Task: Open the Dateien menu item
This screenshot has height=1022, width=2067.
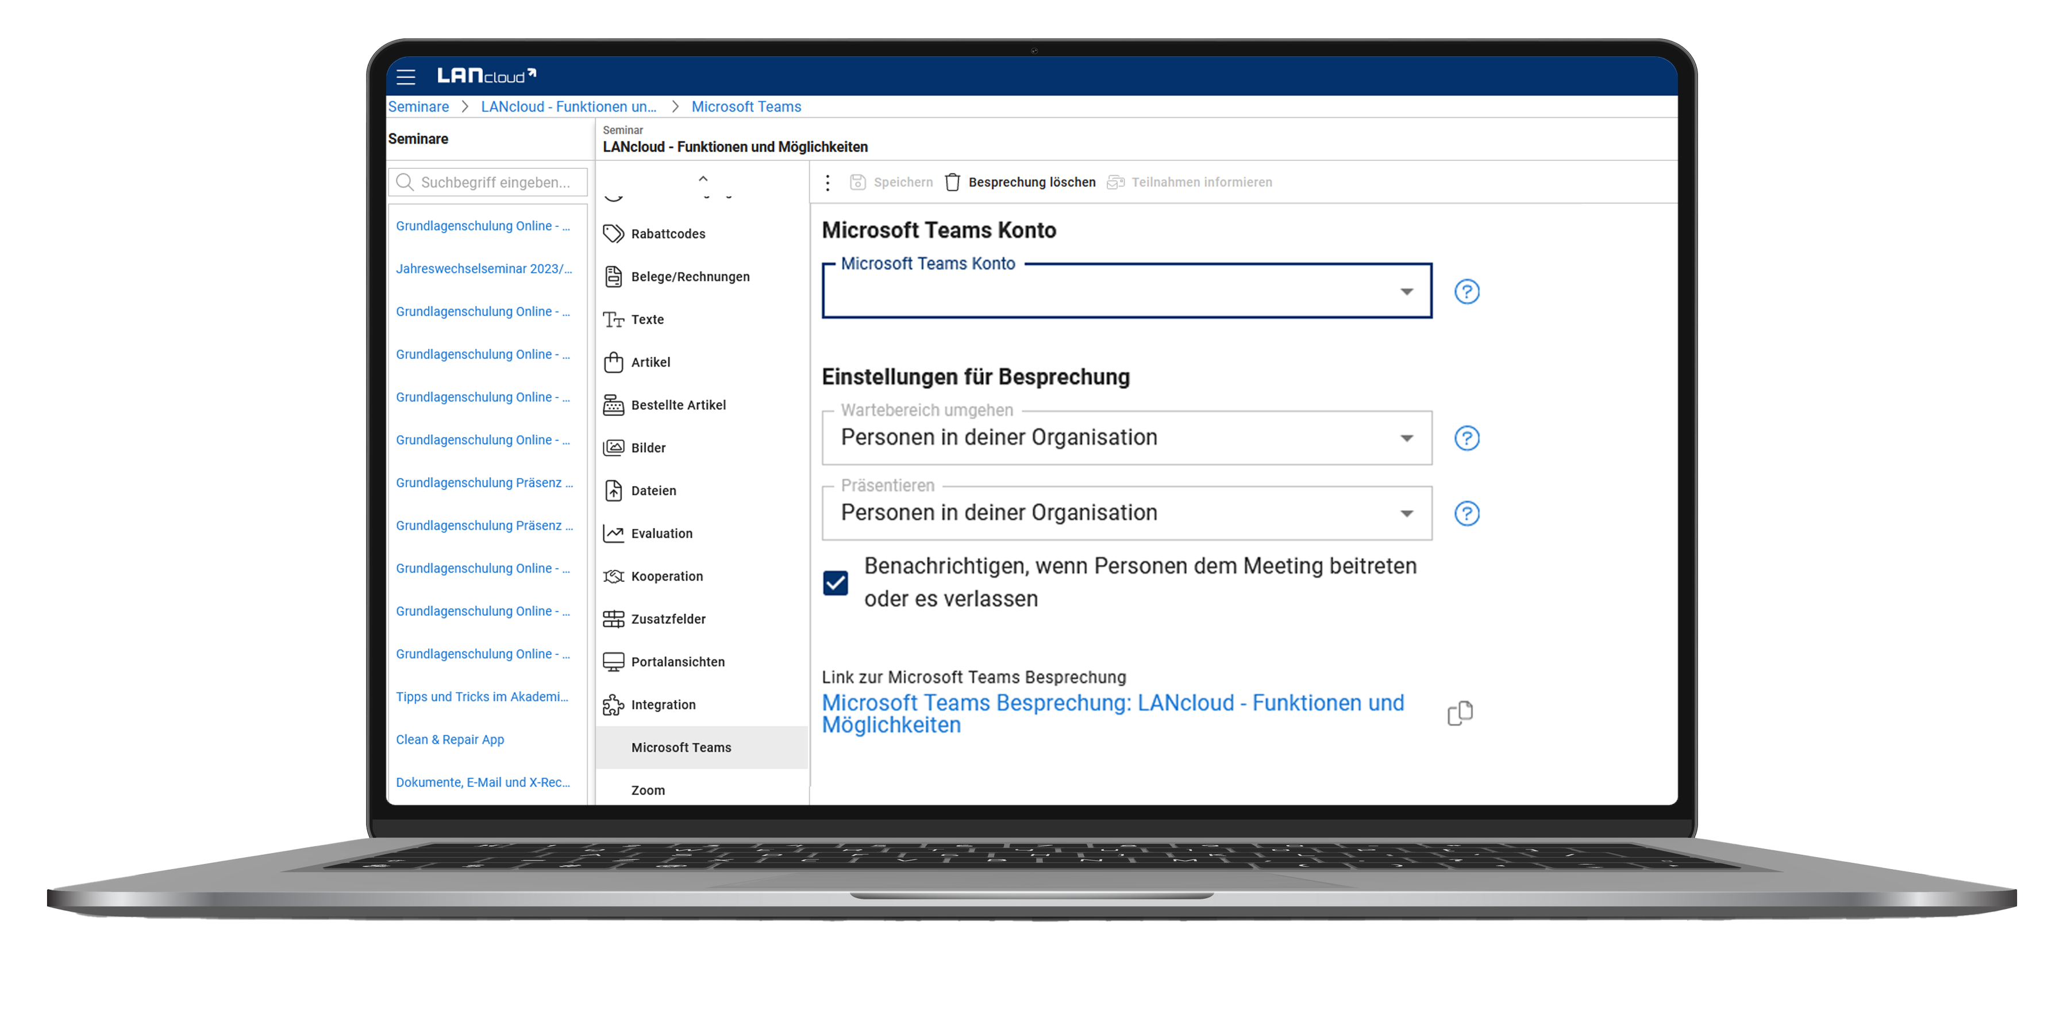Action: (x=702, y=490)
